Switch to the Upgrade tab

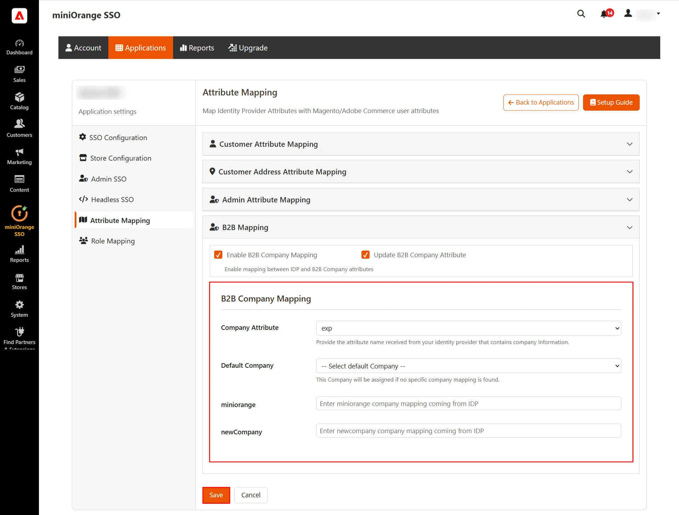click(248, 48)
